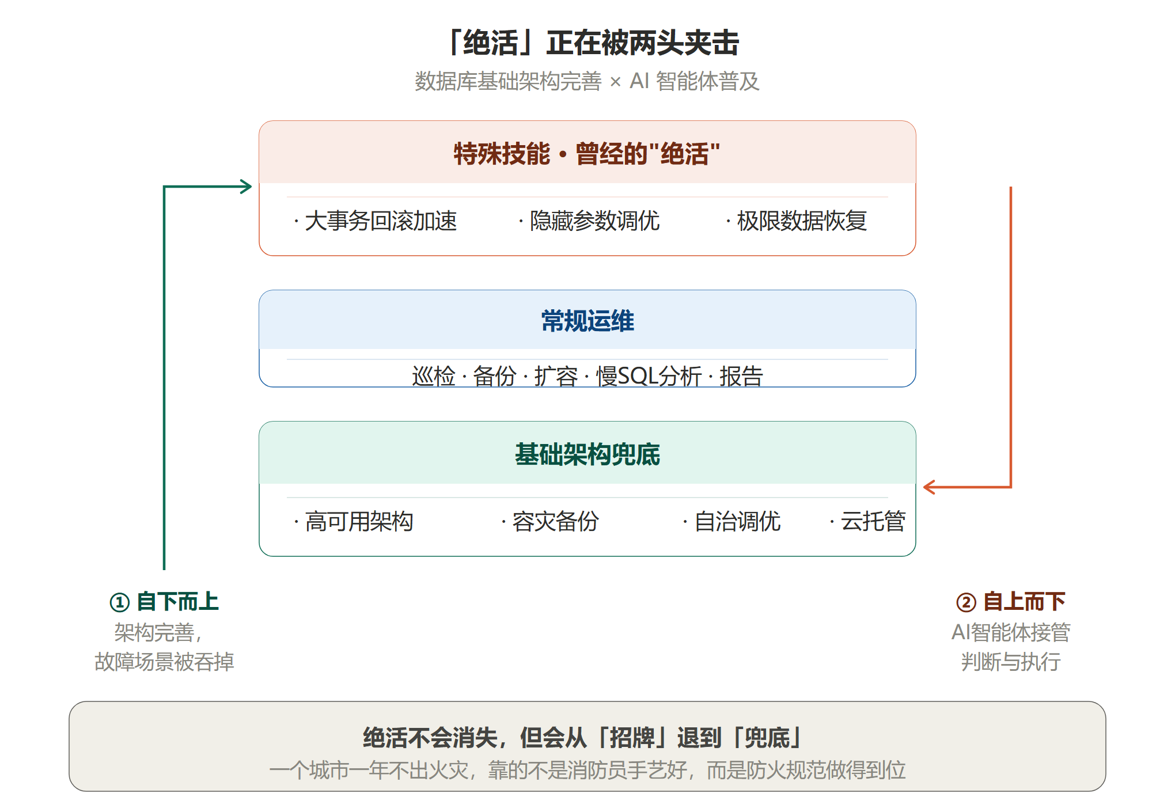Image resolution: width=1175 pixels, height=812 pixels.
Task: Click the heading 基础架构兜底
Action: (587, 454)
